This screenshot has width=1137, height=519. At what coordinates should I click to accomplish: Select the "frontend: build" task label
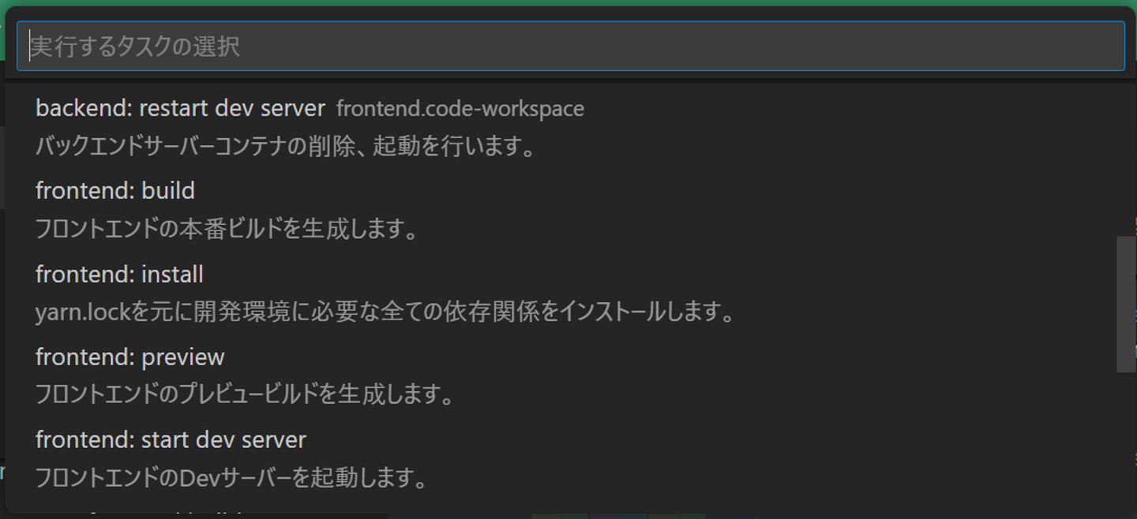pyautogui.click(x=115, y=191)
